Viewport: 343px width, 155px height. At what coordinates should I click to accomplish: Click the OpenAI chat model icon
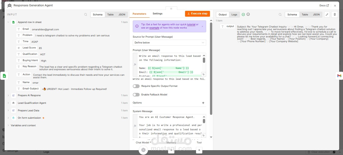coord(143,150)
